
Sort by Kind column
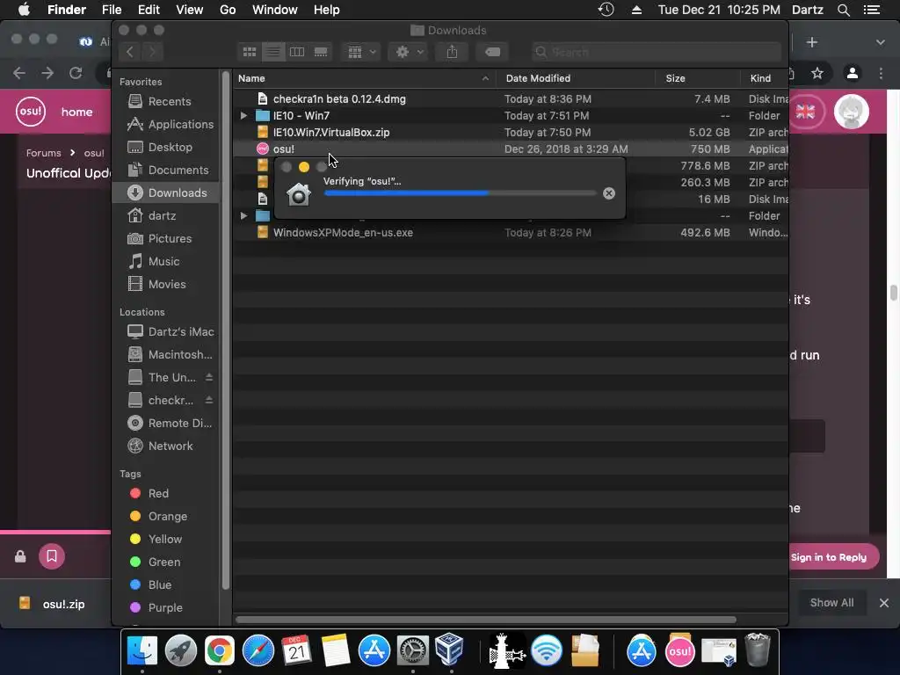[x=765, y=78]
